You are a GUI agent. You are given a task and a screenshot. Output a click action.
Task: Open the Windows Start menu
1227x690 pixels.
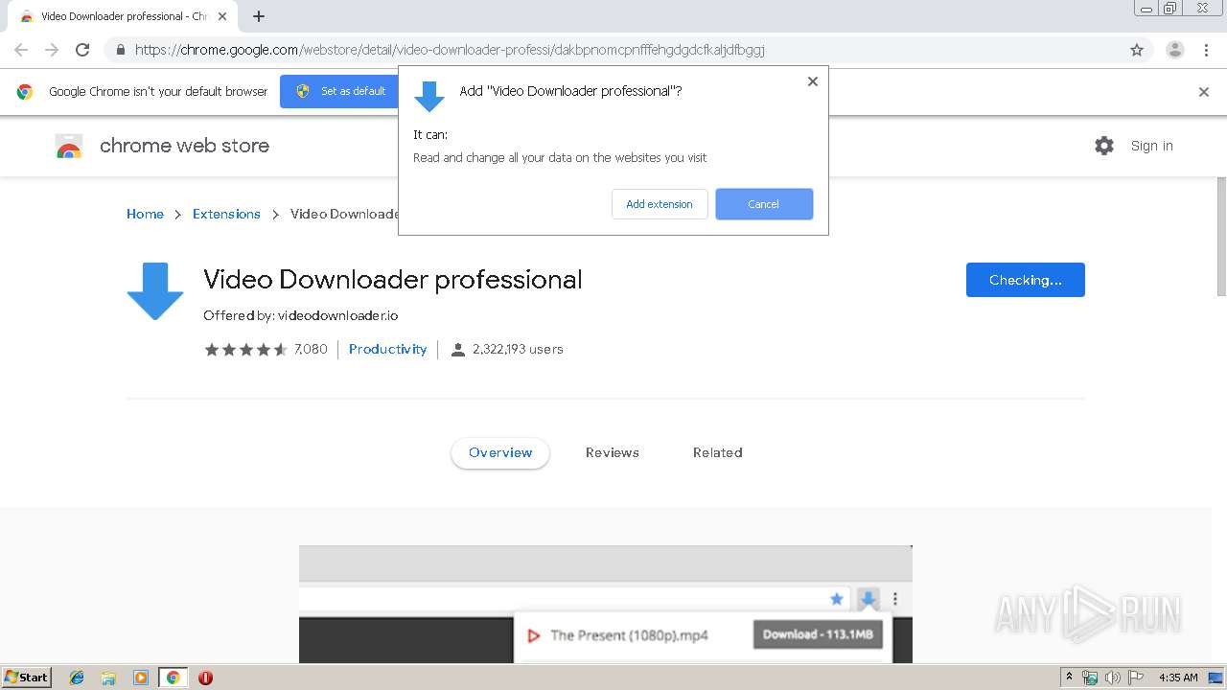coord(26,678)
